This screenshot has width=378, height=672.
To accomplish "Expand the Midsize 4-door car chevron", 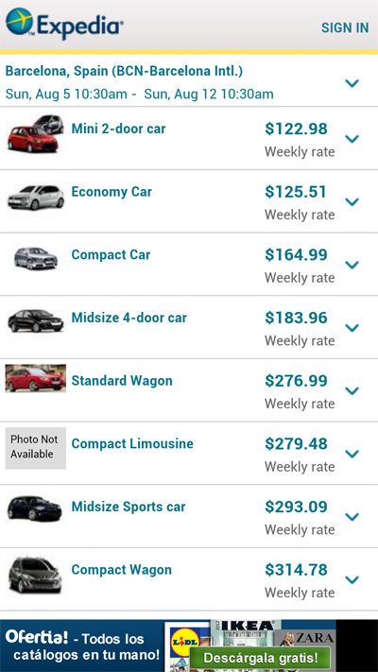I will 352,327.
